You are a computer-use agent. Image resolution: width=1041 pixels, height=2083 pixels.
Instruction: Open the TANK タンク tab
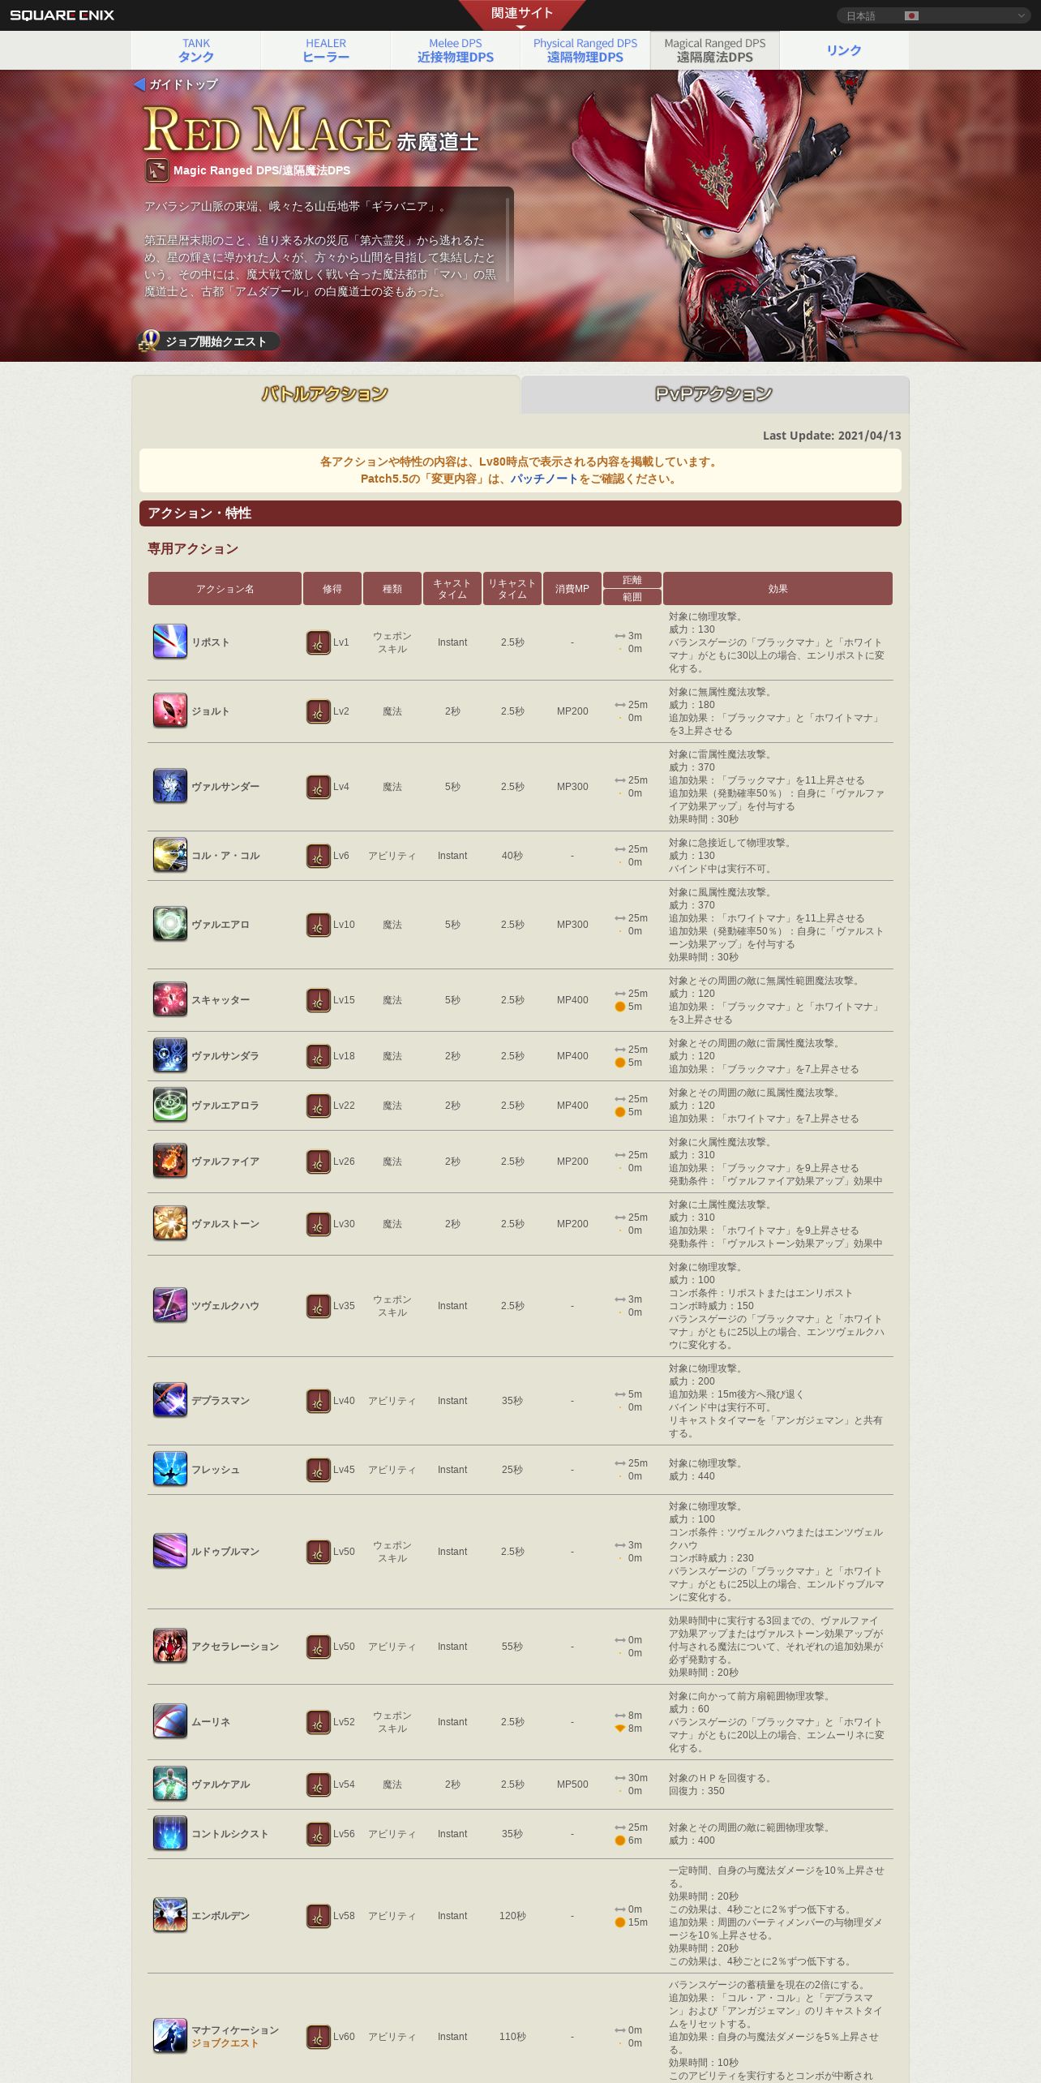(196, 50)
